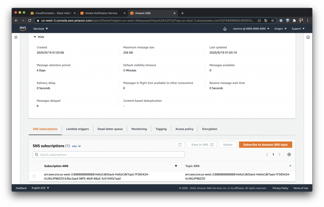Open the clarence account dropdown

(251, 29)
